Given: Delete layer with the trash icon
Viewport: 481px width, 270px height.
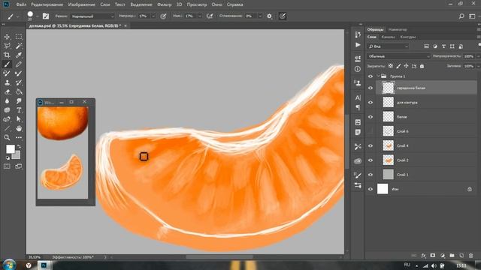Looking at the screenshot, I should [x=470, y=256].
